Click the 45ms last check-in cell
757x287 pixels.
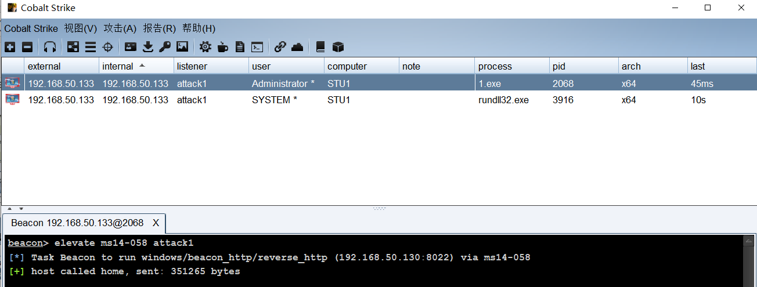(722, 83)
